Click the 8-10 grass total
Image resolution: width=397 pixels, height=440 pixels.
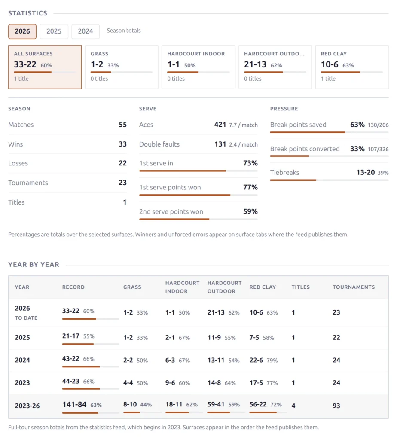(x=130, y=404)
